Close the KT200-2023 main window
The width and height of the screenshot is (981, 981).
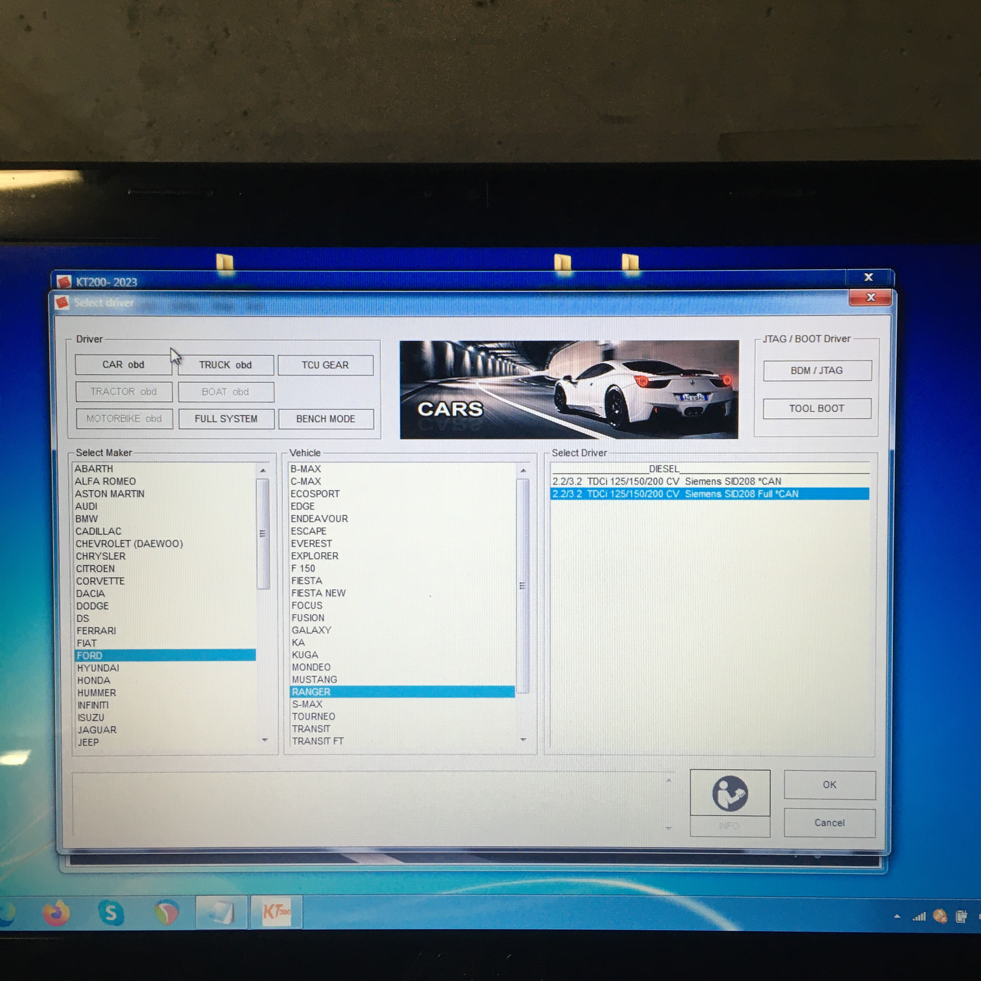[x=868, y=277]
